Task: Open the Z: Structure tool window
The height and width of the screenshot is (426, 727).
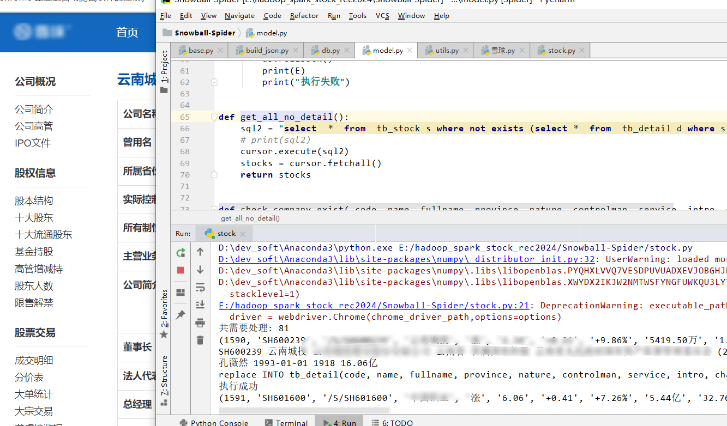Action: point(164,380)
